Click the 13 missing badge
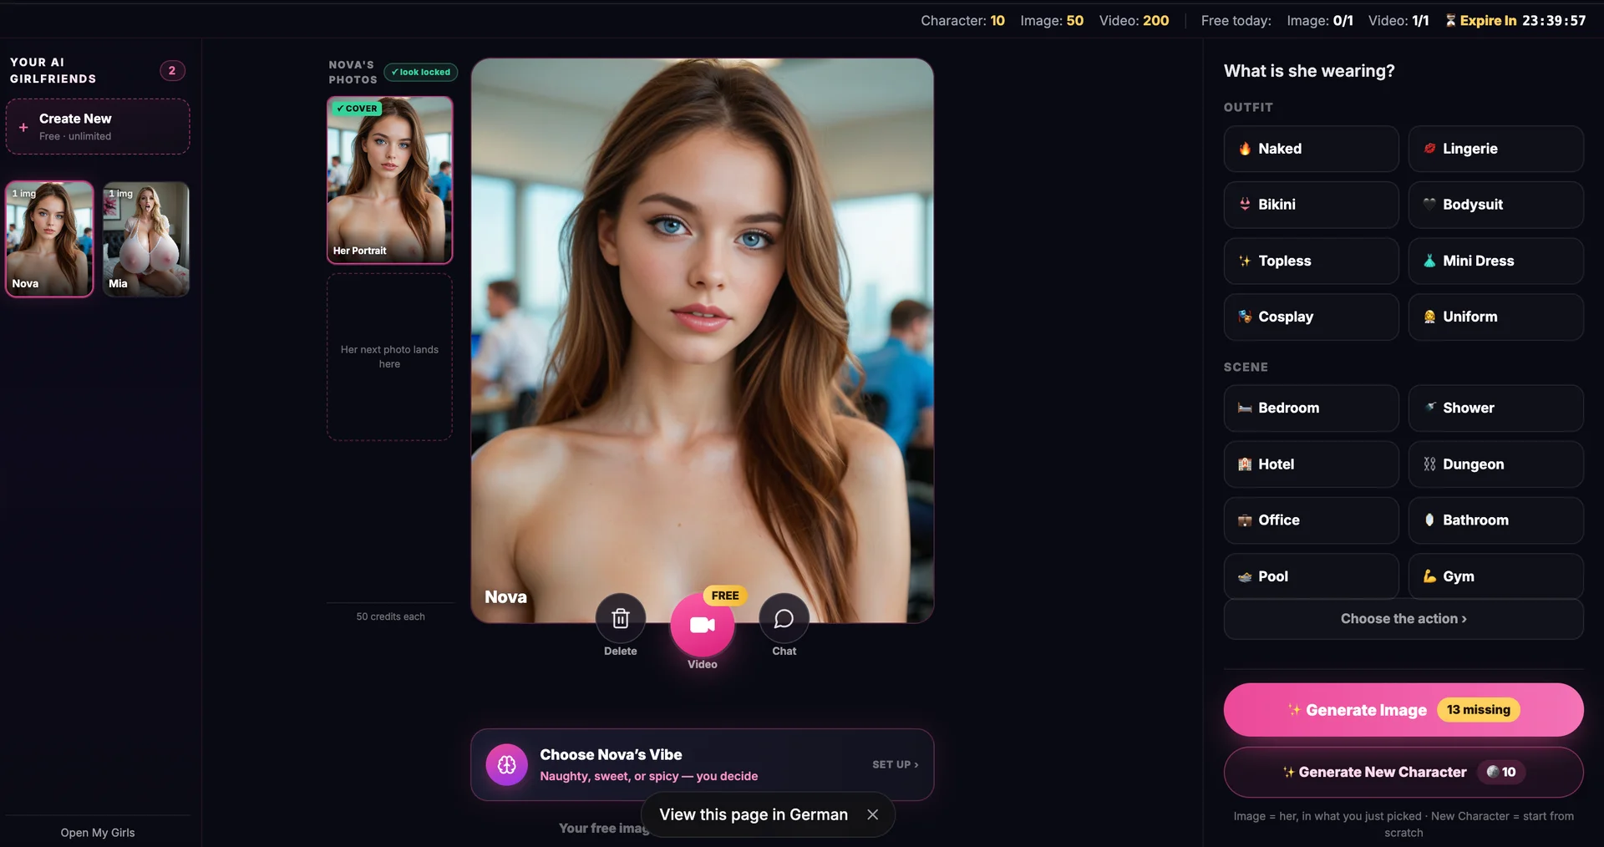 tap(1478, 709)
